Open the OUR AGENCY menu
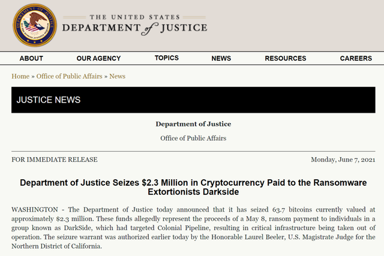The height and width of the screenshot is (256, 384). 98,58
